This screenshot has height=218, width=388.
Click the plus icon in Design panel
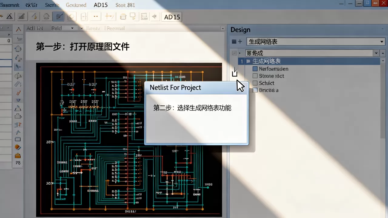tap(240, 41)
